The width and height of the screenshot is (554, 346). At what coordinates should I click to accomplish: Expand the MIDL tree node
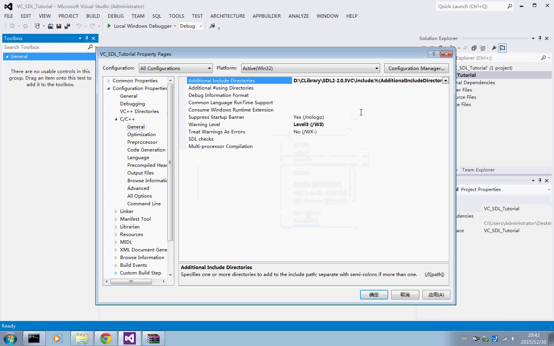116,242
